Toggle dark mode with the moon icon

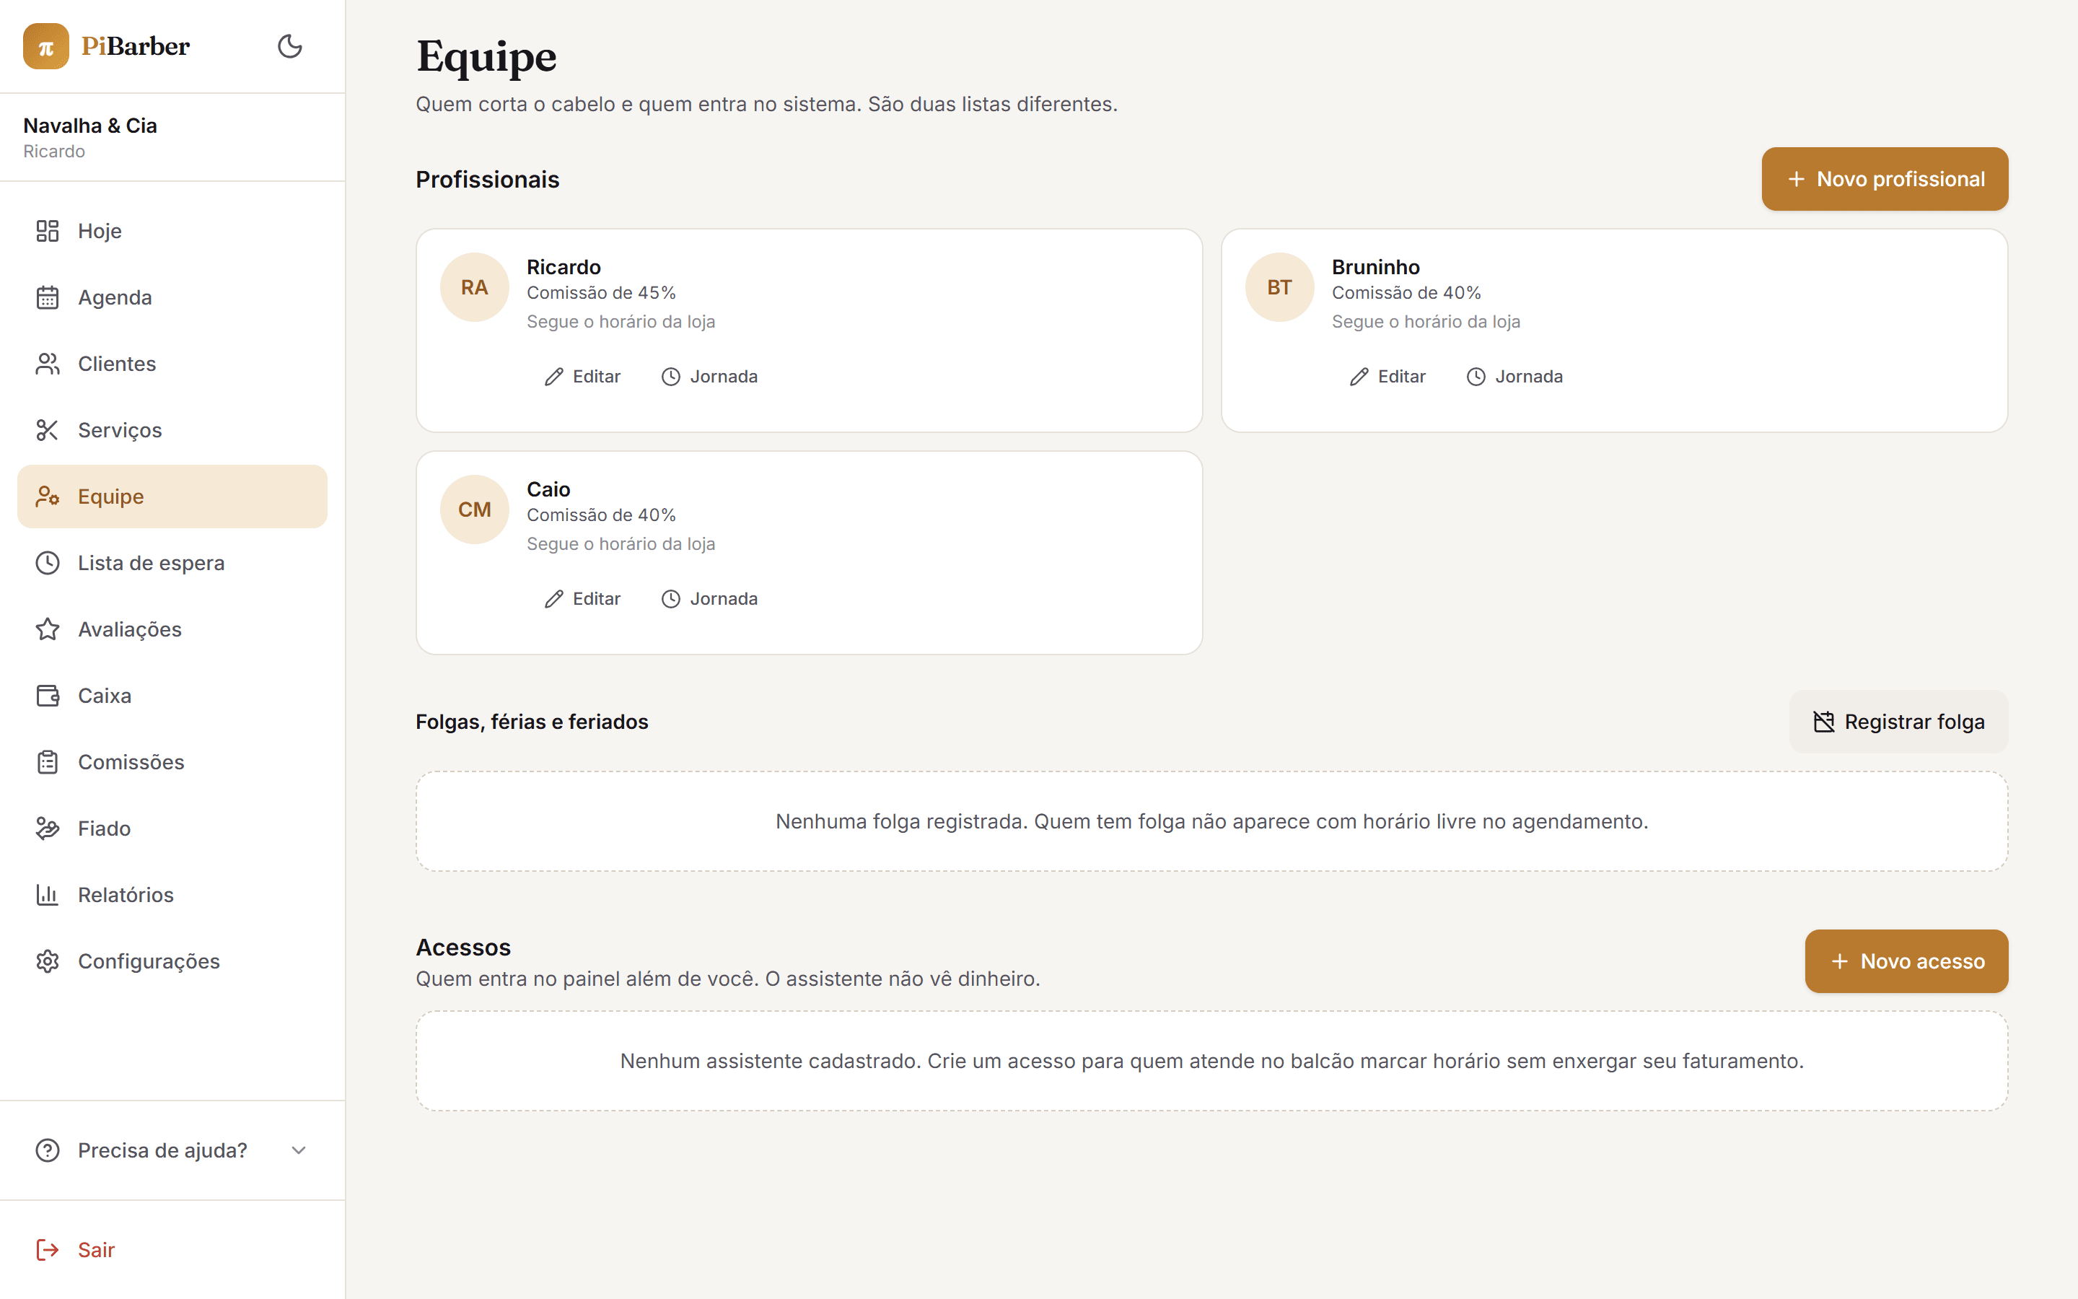(289, 46)
